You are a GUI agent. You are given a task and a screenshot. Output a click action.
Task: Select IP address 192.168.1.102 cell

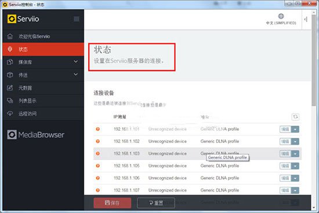(x=126, y=141)
